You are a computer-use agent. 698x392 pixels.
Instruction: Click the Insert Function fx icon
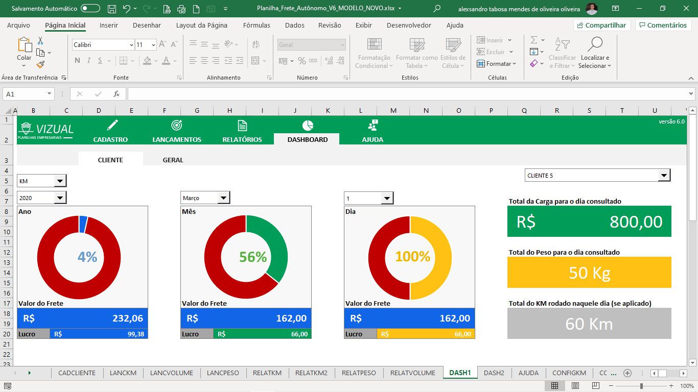117,94
